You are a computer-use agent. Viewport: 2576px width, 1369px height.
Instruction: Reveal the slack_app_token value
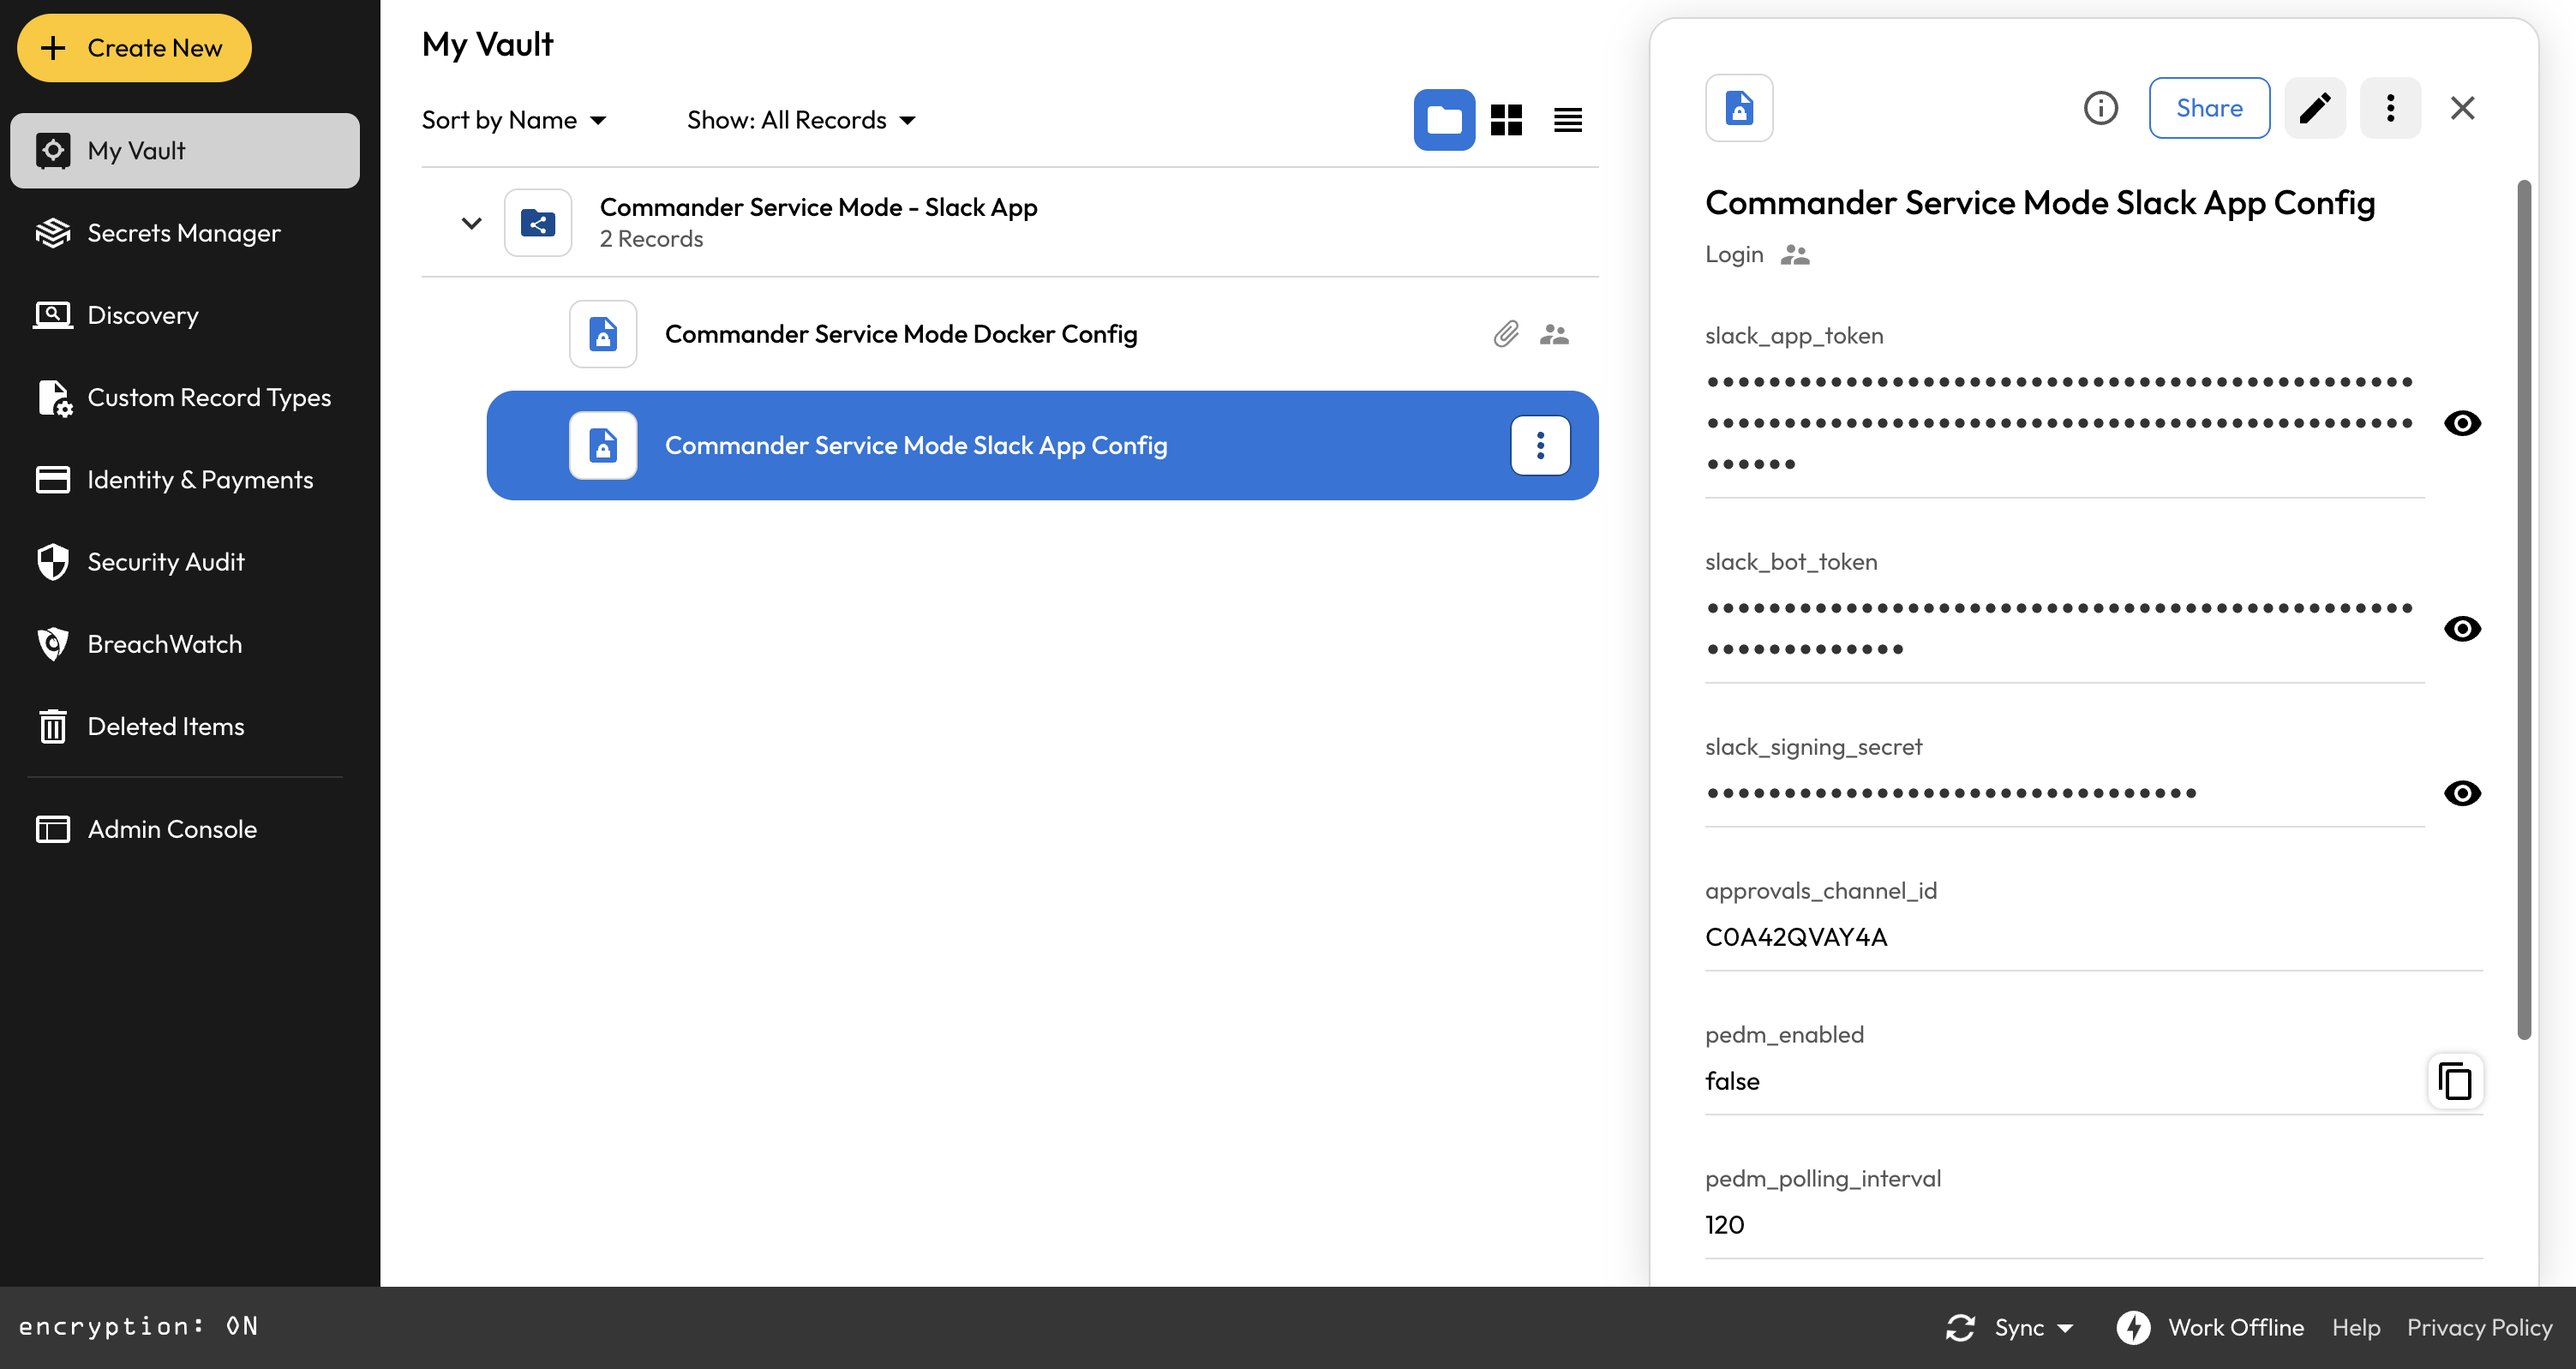[2462, 423]
